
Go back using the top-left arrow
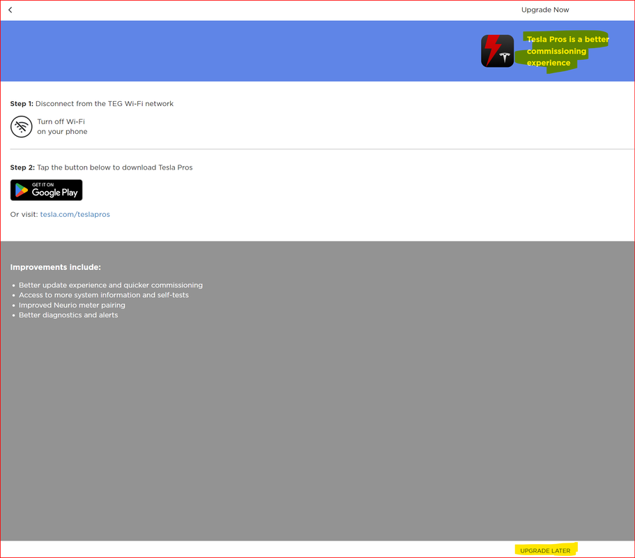point(10,10)
